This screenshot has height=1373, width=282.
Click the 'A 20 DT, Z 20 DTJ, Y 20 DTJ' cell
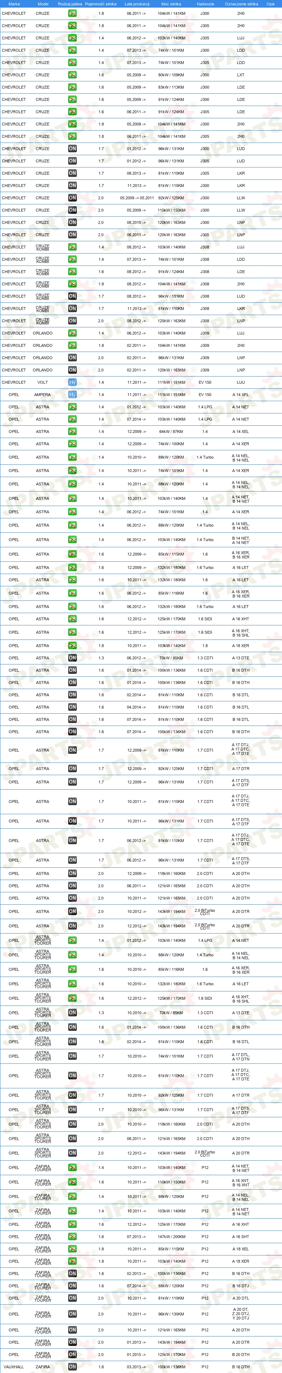coord(241,1314)
